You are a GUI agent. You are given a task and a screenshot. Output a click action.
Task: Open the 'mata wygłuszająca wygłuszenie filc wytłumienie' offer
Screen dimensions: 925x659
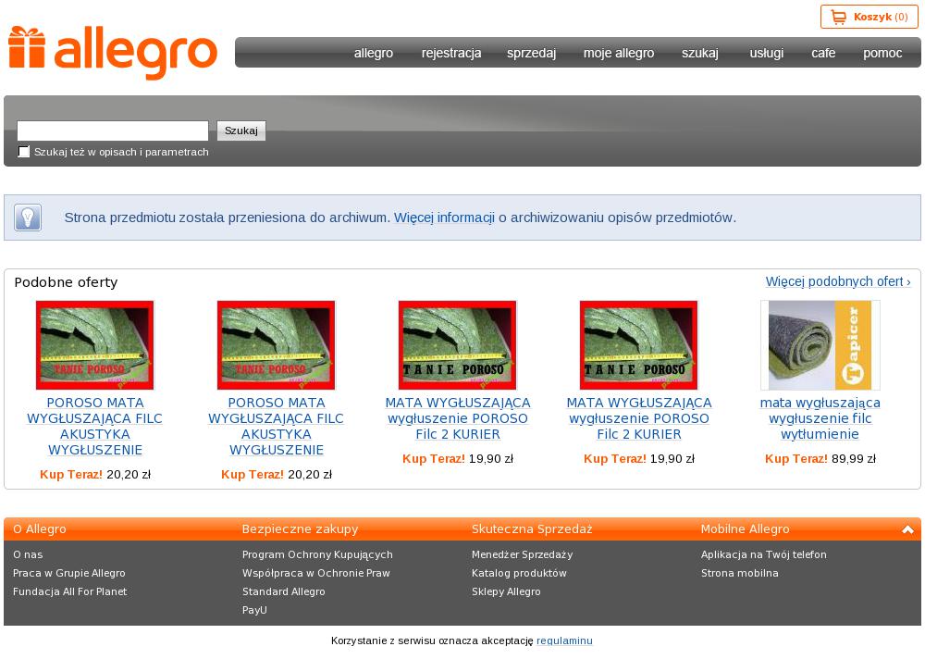820,418
